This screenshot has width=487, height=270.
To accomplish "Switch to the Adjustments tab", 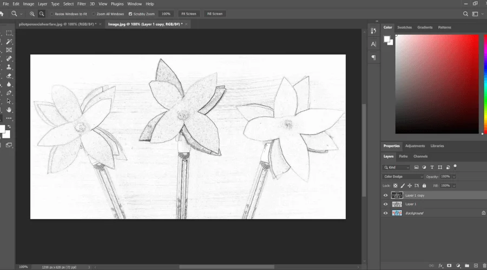I will 415,146.
